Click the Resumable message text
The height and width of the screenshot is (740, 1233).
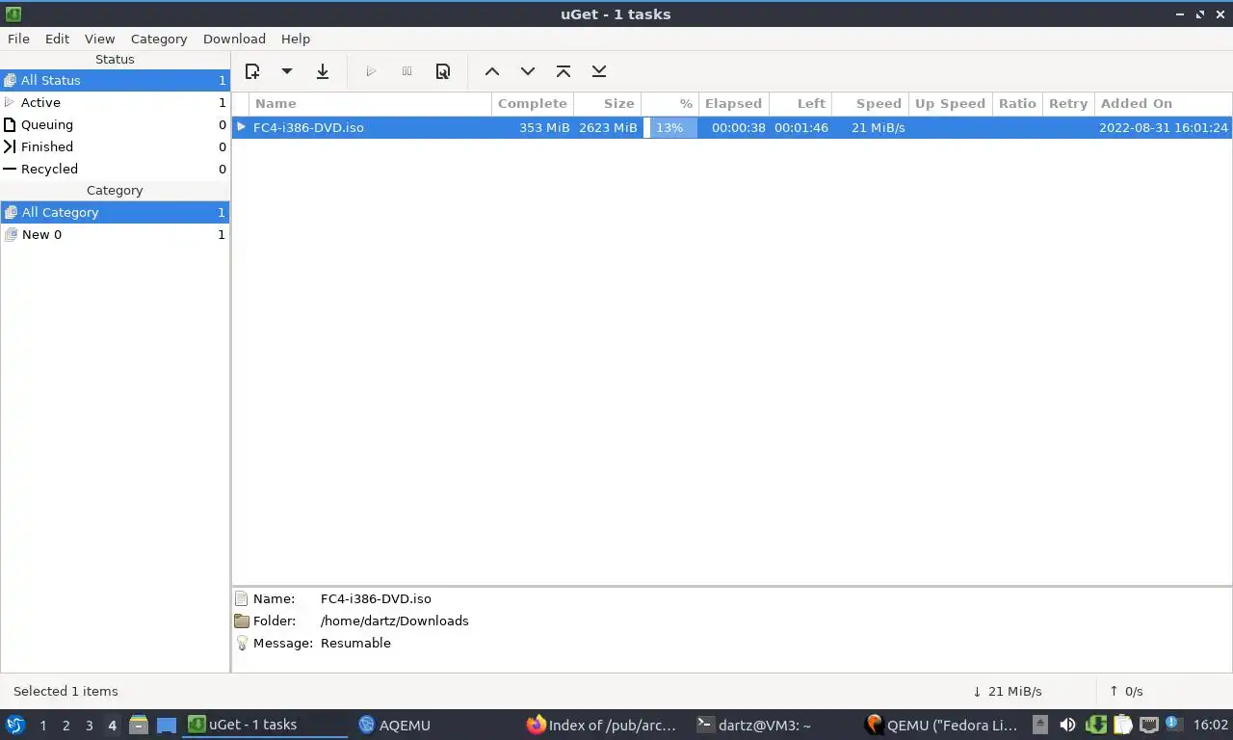click(355, 643)
